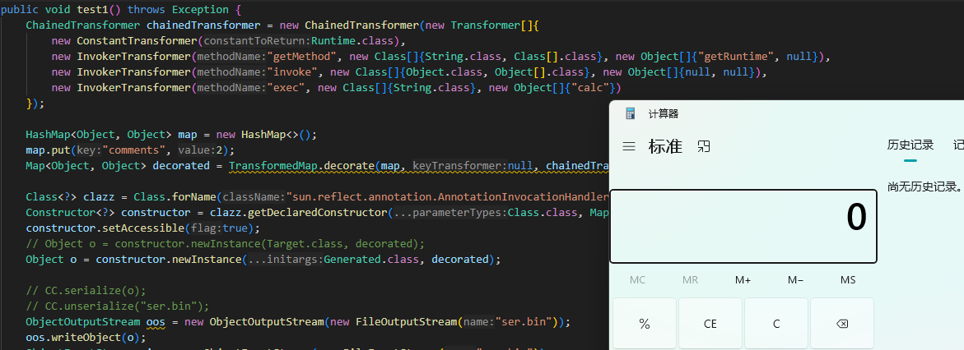Click the 标准 mode title in Calculator
The height and width of the screenshot is (350, 964).
tap(665, 146)
